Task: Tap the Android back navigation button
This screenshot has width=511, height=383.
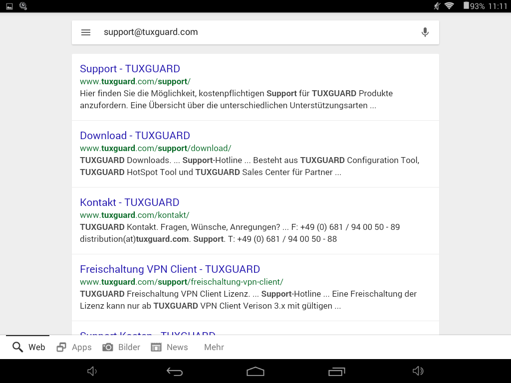Action: (x=174, y=371)
